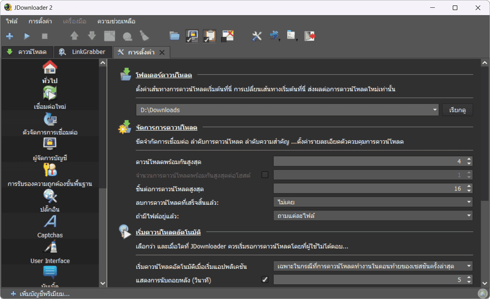
Task: Decrease ชิ้นต่อการดาวน์โหลดสูงสุด chunks with down arrow
Action: 469,191
